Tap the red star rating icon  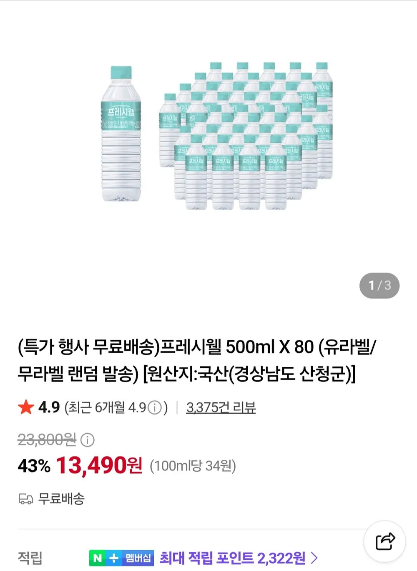tap(26, 407)
